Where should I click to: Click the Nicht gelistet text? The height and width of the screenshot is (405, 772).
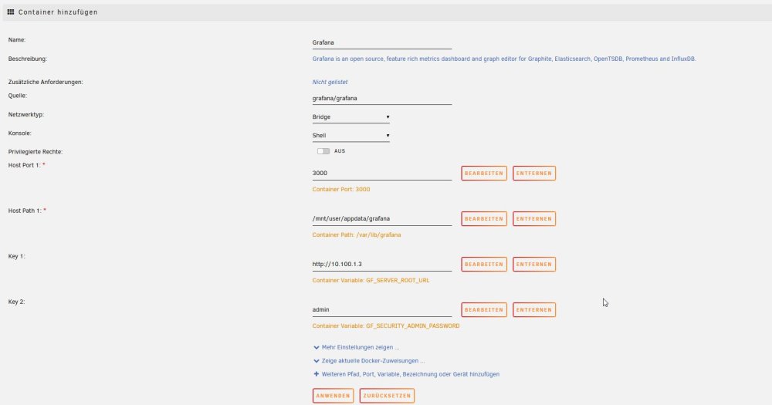[x=330, y=83]
